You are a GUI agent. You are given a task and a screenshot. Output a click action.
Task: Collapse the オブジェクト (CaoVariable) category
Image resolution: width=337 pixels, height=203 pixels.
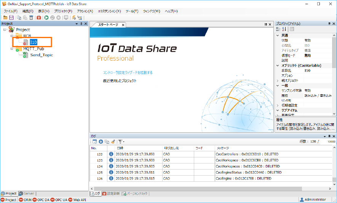click(278, 65)
